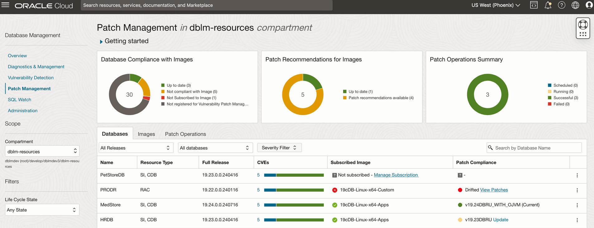Open the hamburger navigation menu

[6, 5]
